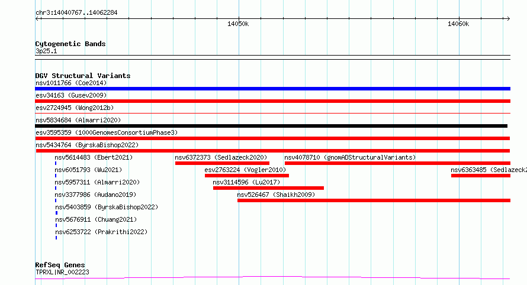
Task: Click the Cytogenetic Bands track title
Action: point(70,44)
